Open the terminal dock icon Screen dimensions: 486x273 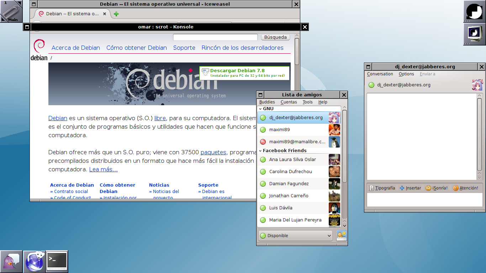coord(57,262)
